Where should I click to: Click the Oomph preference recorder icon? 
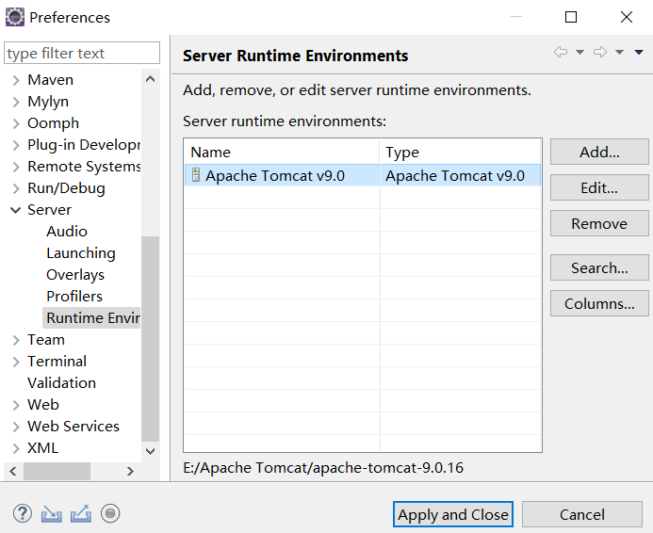[110, 513]
